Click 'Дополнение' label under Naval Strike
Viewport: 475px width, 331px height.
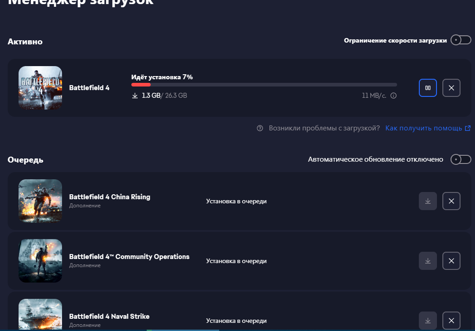pos(85,325)
